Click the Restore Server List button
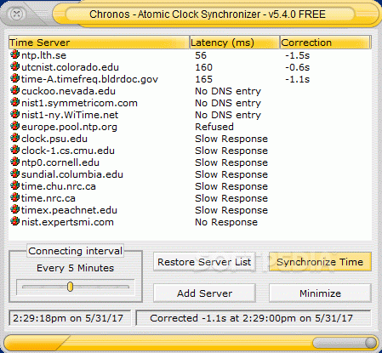Image resolution: width=382 pixels, height=353 pixels. pyautogui.click(x=204, y=262)
